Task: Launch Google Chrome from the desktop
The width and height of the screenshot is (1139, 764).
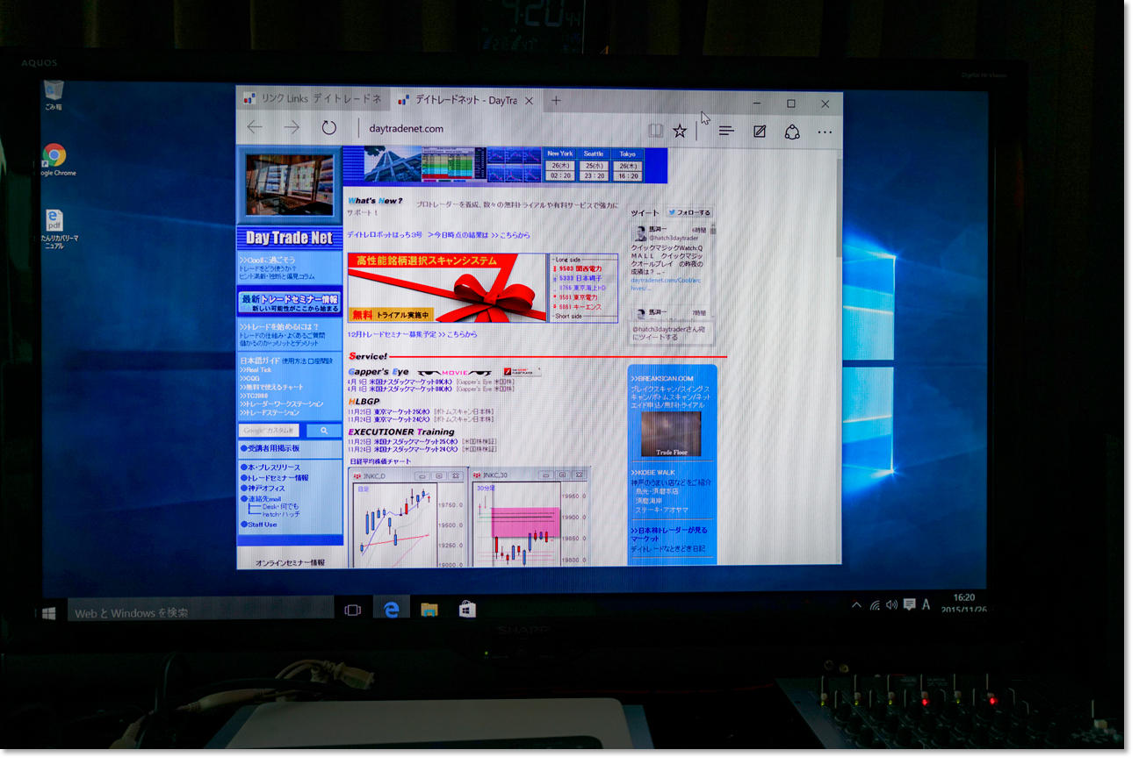Action: (54, 160)
